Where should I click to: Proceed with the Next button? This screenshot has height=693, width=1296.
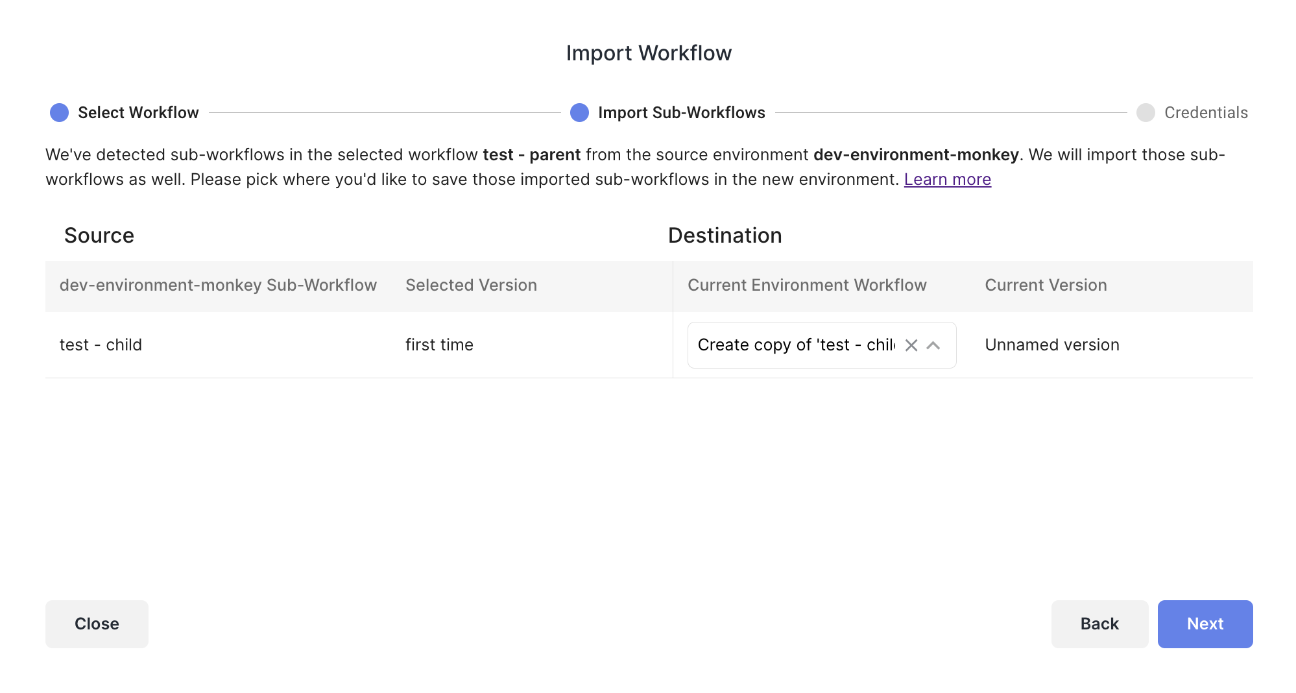(1205, 624)
